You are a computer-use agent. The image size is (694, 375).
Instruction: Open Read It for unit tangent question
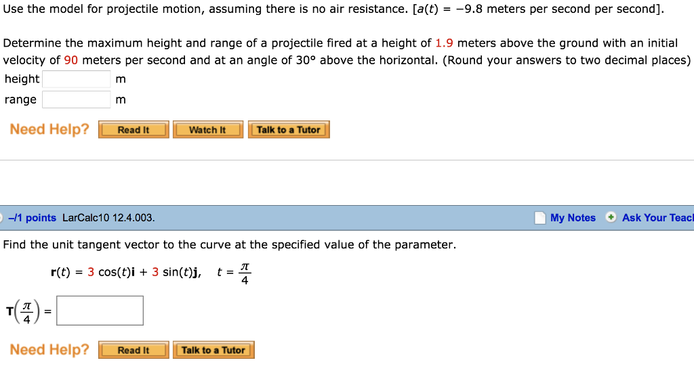point(134,350)
